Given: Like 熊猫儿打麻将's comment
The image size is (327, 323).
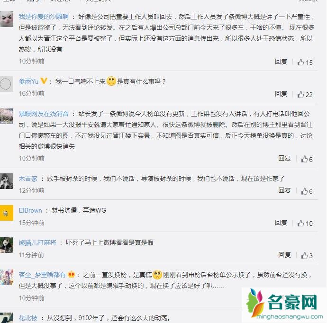Looking at the screenshot, I should [307, 255].
